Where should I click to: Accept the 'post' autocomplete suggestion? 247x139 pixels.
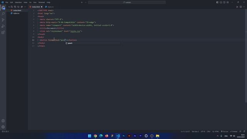click(x=93, y=43)
